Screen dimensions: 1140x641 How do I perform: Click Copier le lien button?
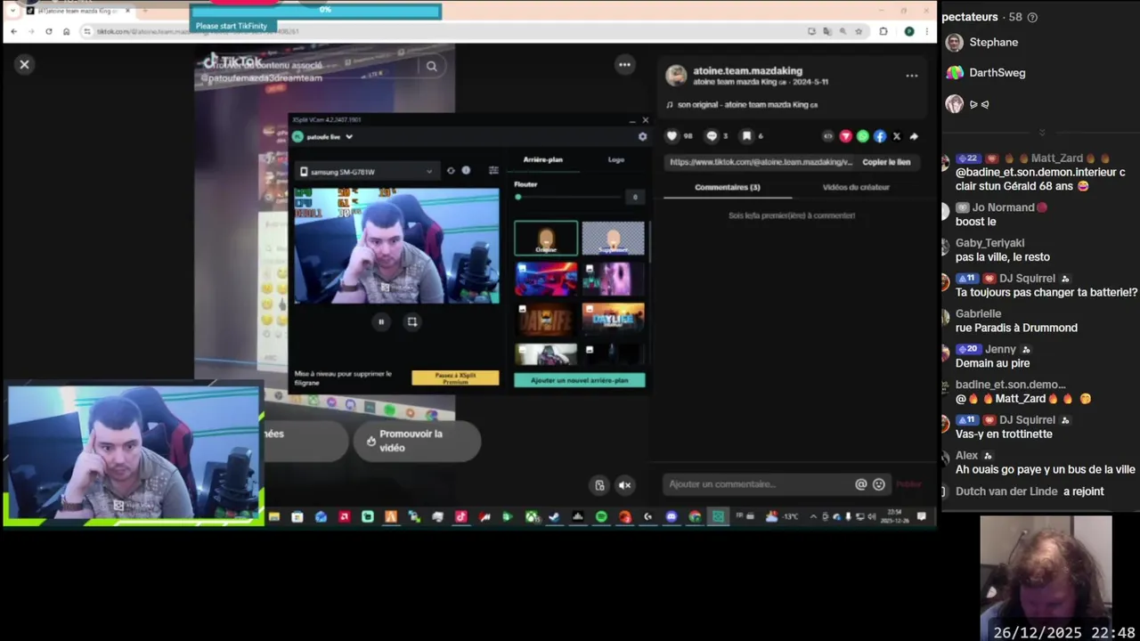coord(886,162)
